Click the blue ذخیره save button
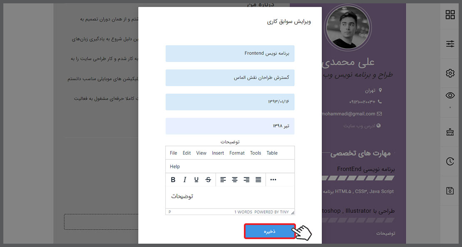This screenshot has width=462, height=247. 270,232
